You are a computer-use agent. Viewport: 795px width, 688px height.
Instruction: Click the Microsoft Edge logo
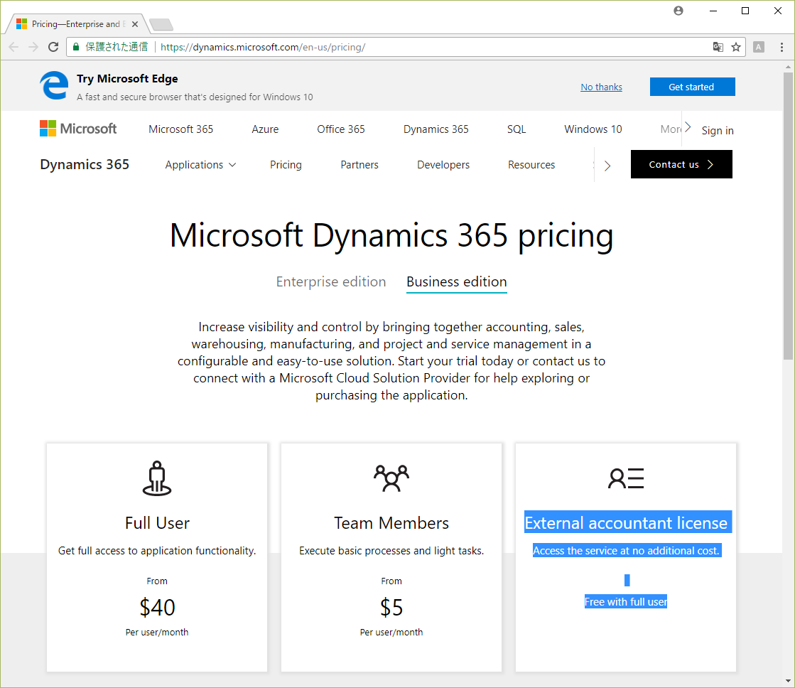54,86
